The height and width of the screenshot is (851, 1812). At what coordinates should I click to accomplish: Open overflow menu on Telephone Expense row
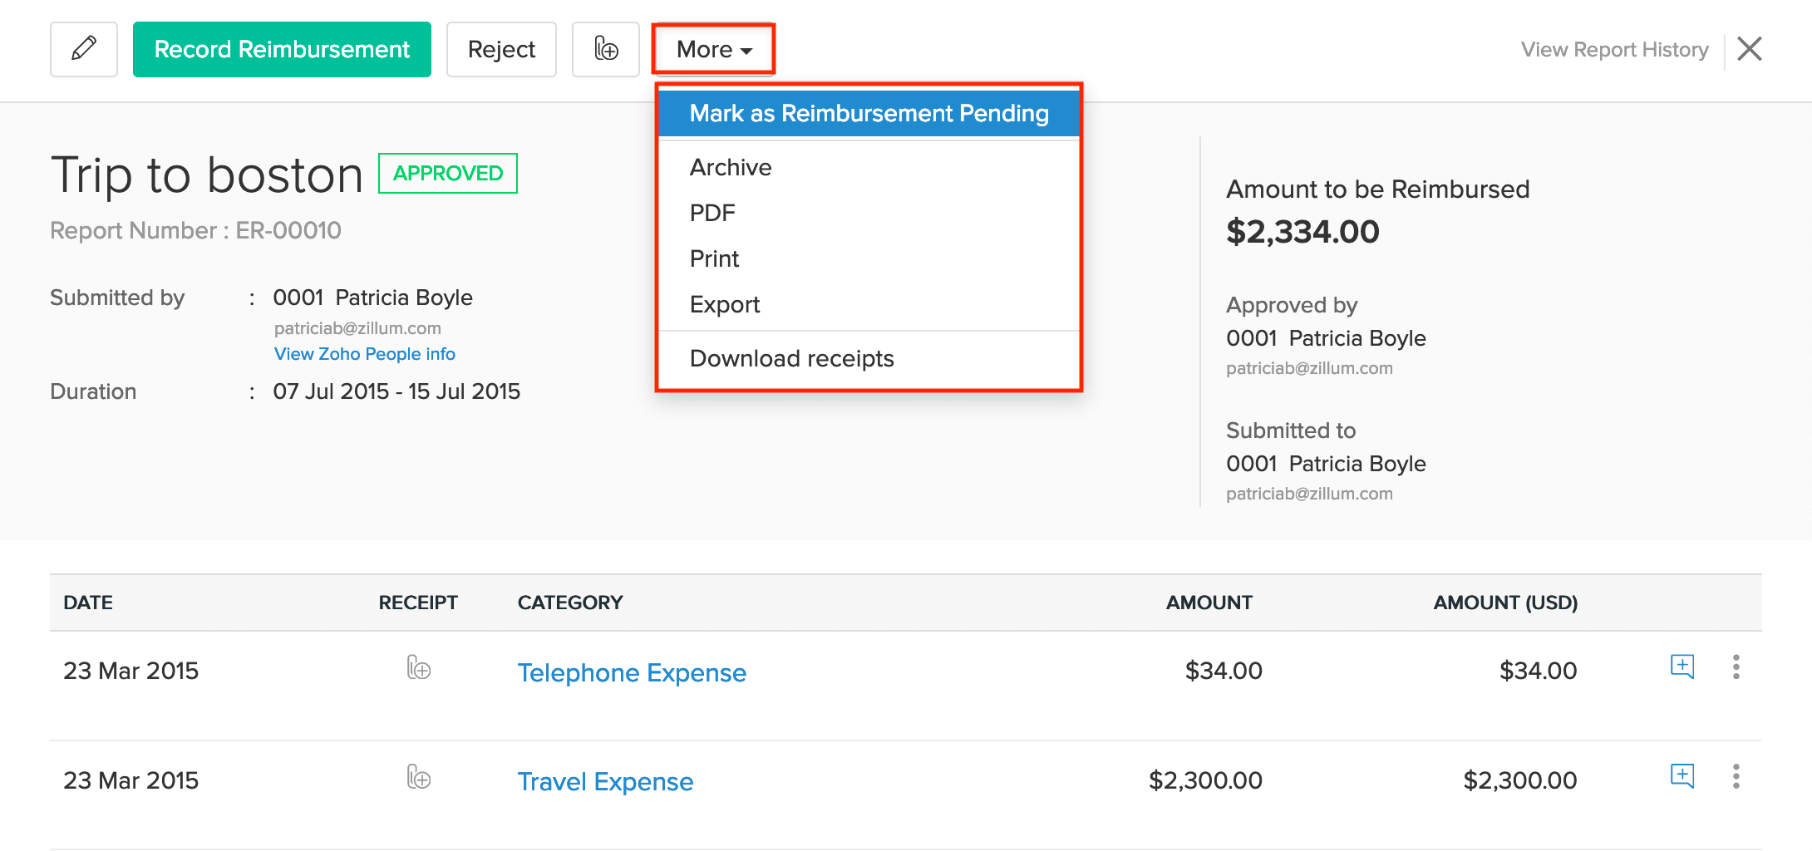[1736, 667]
